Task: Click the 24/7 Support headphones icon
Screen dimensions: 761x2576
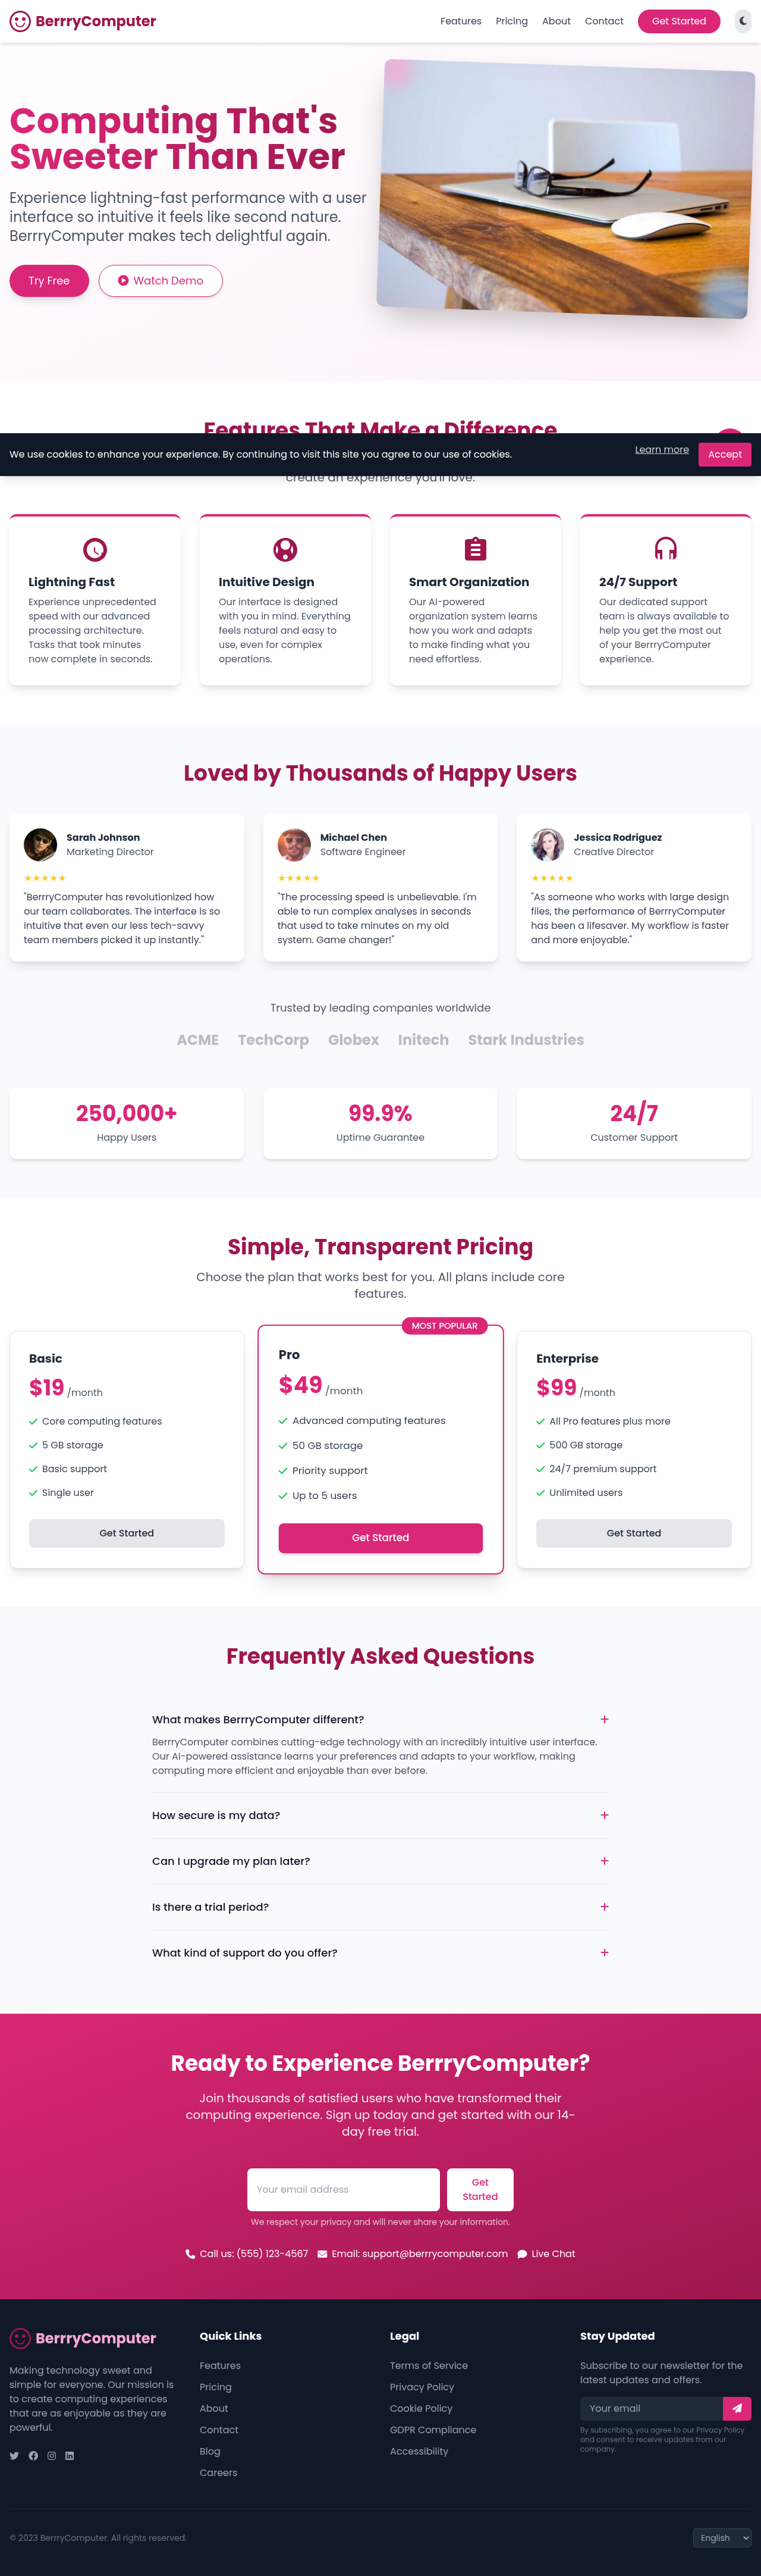Action: pos(665,548)
